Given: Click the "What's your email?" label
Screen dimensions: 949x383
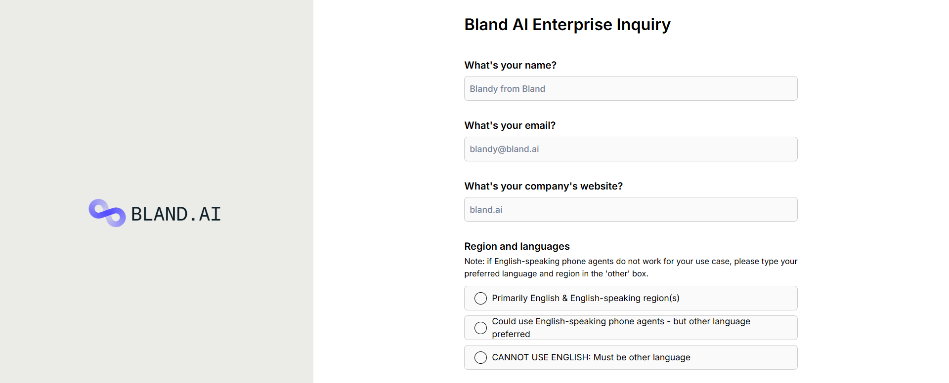Looking at the screenshot, I should pos(510,125).
